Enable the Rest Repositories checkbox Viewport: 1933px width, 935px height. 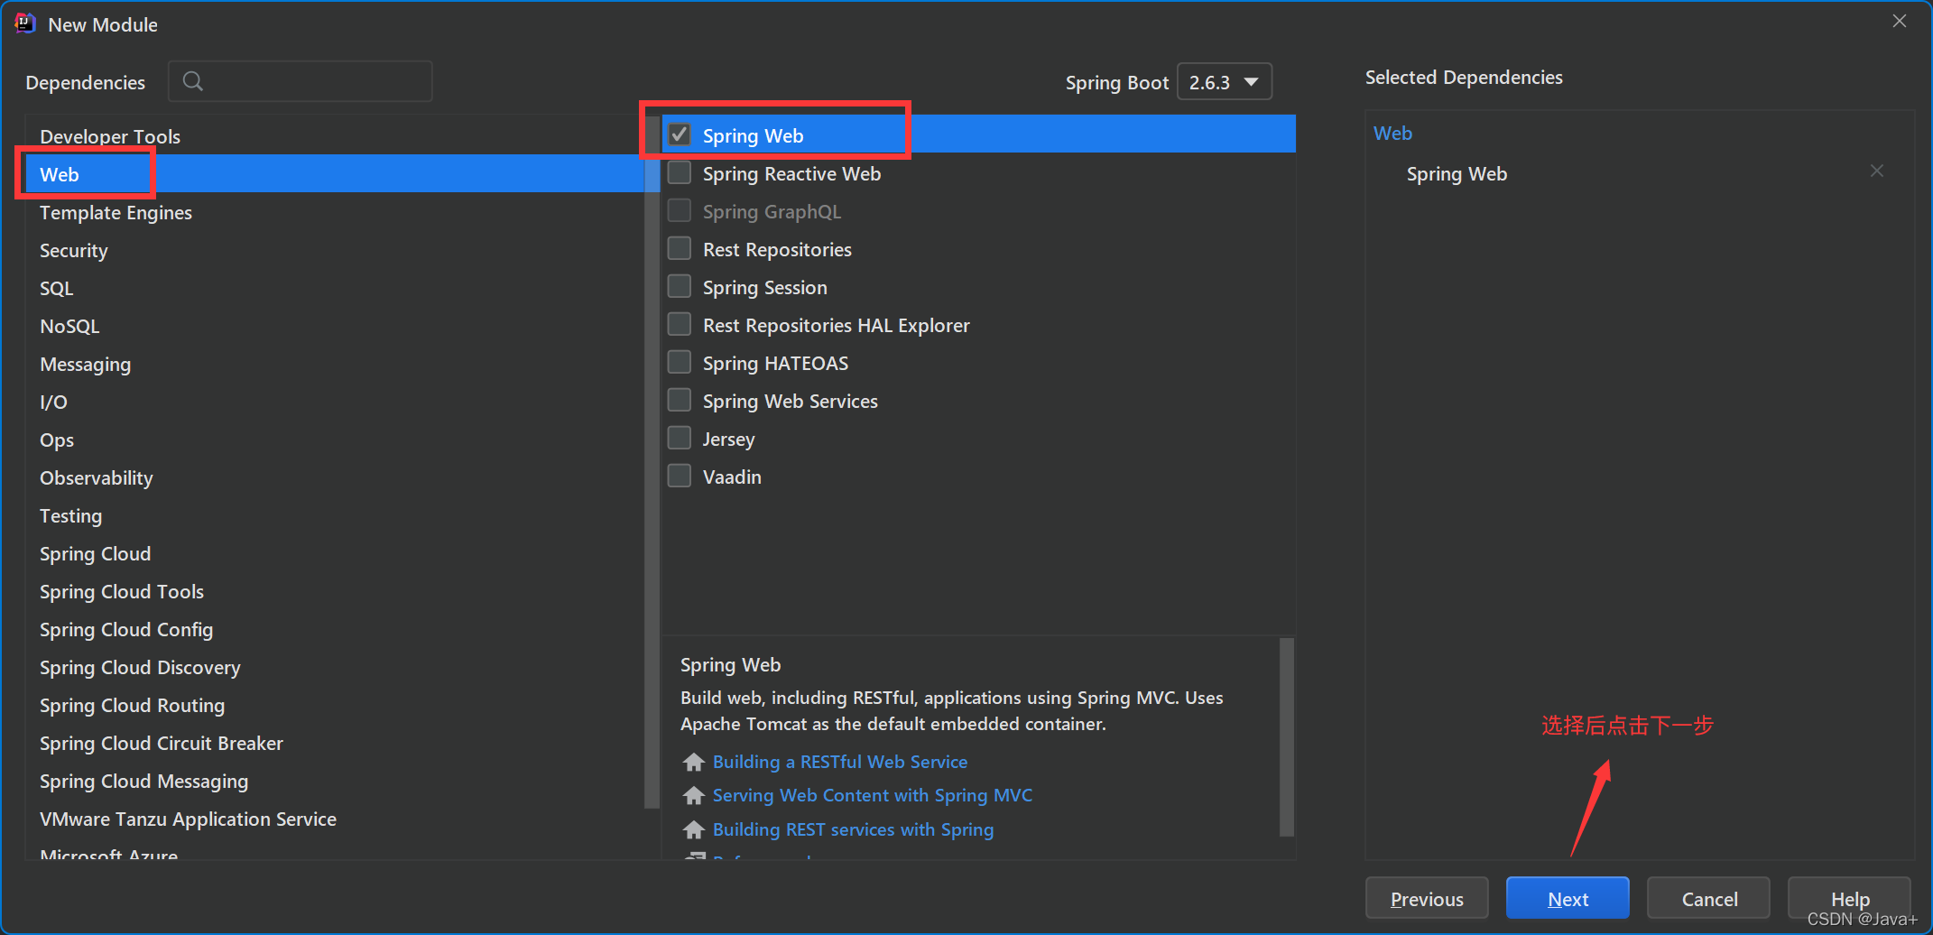click(680, 248)
